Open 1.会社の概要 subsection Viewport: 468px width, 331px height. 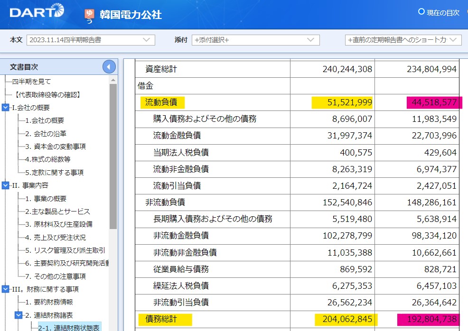pos(45,120)
